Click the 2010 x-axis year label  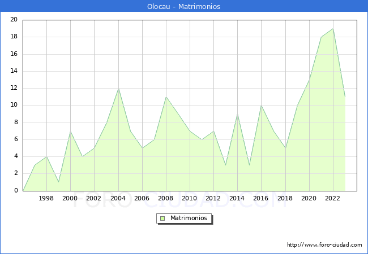(190, 198)
